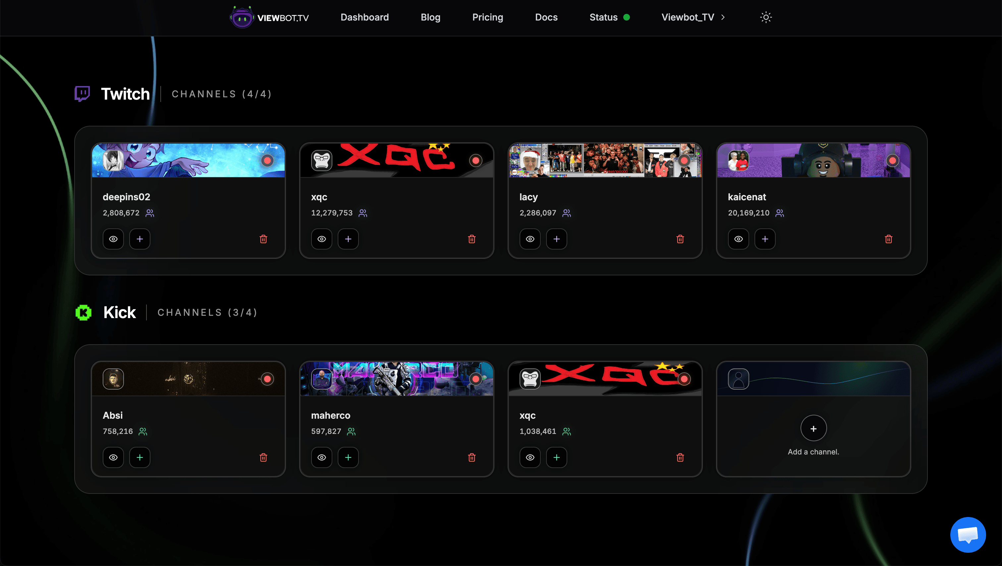This screenshot has width=1002, height=566.
Task: Toggle visibility preview for the Absi channel
Action: (113, 457)
